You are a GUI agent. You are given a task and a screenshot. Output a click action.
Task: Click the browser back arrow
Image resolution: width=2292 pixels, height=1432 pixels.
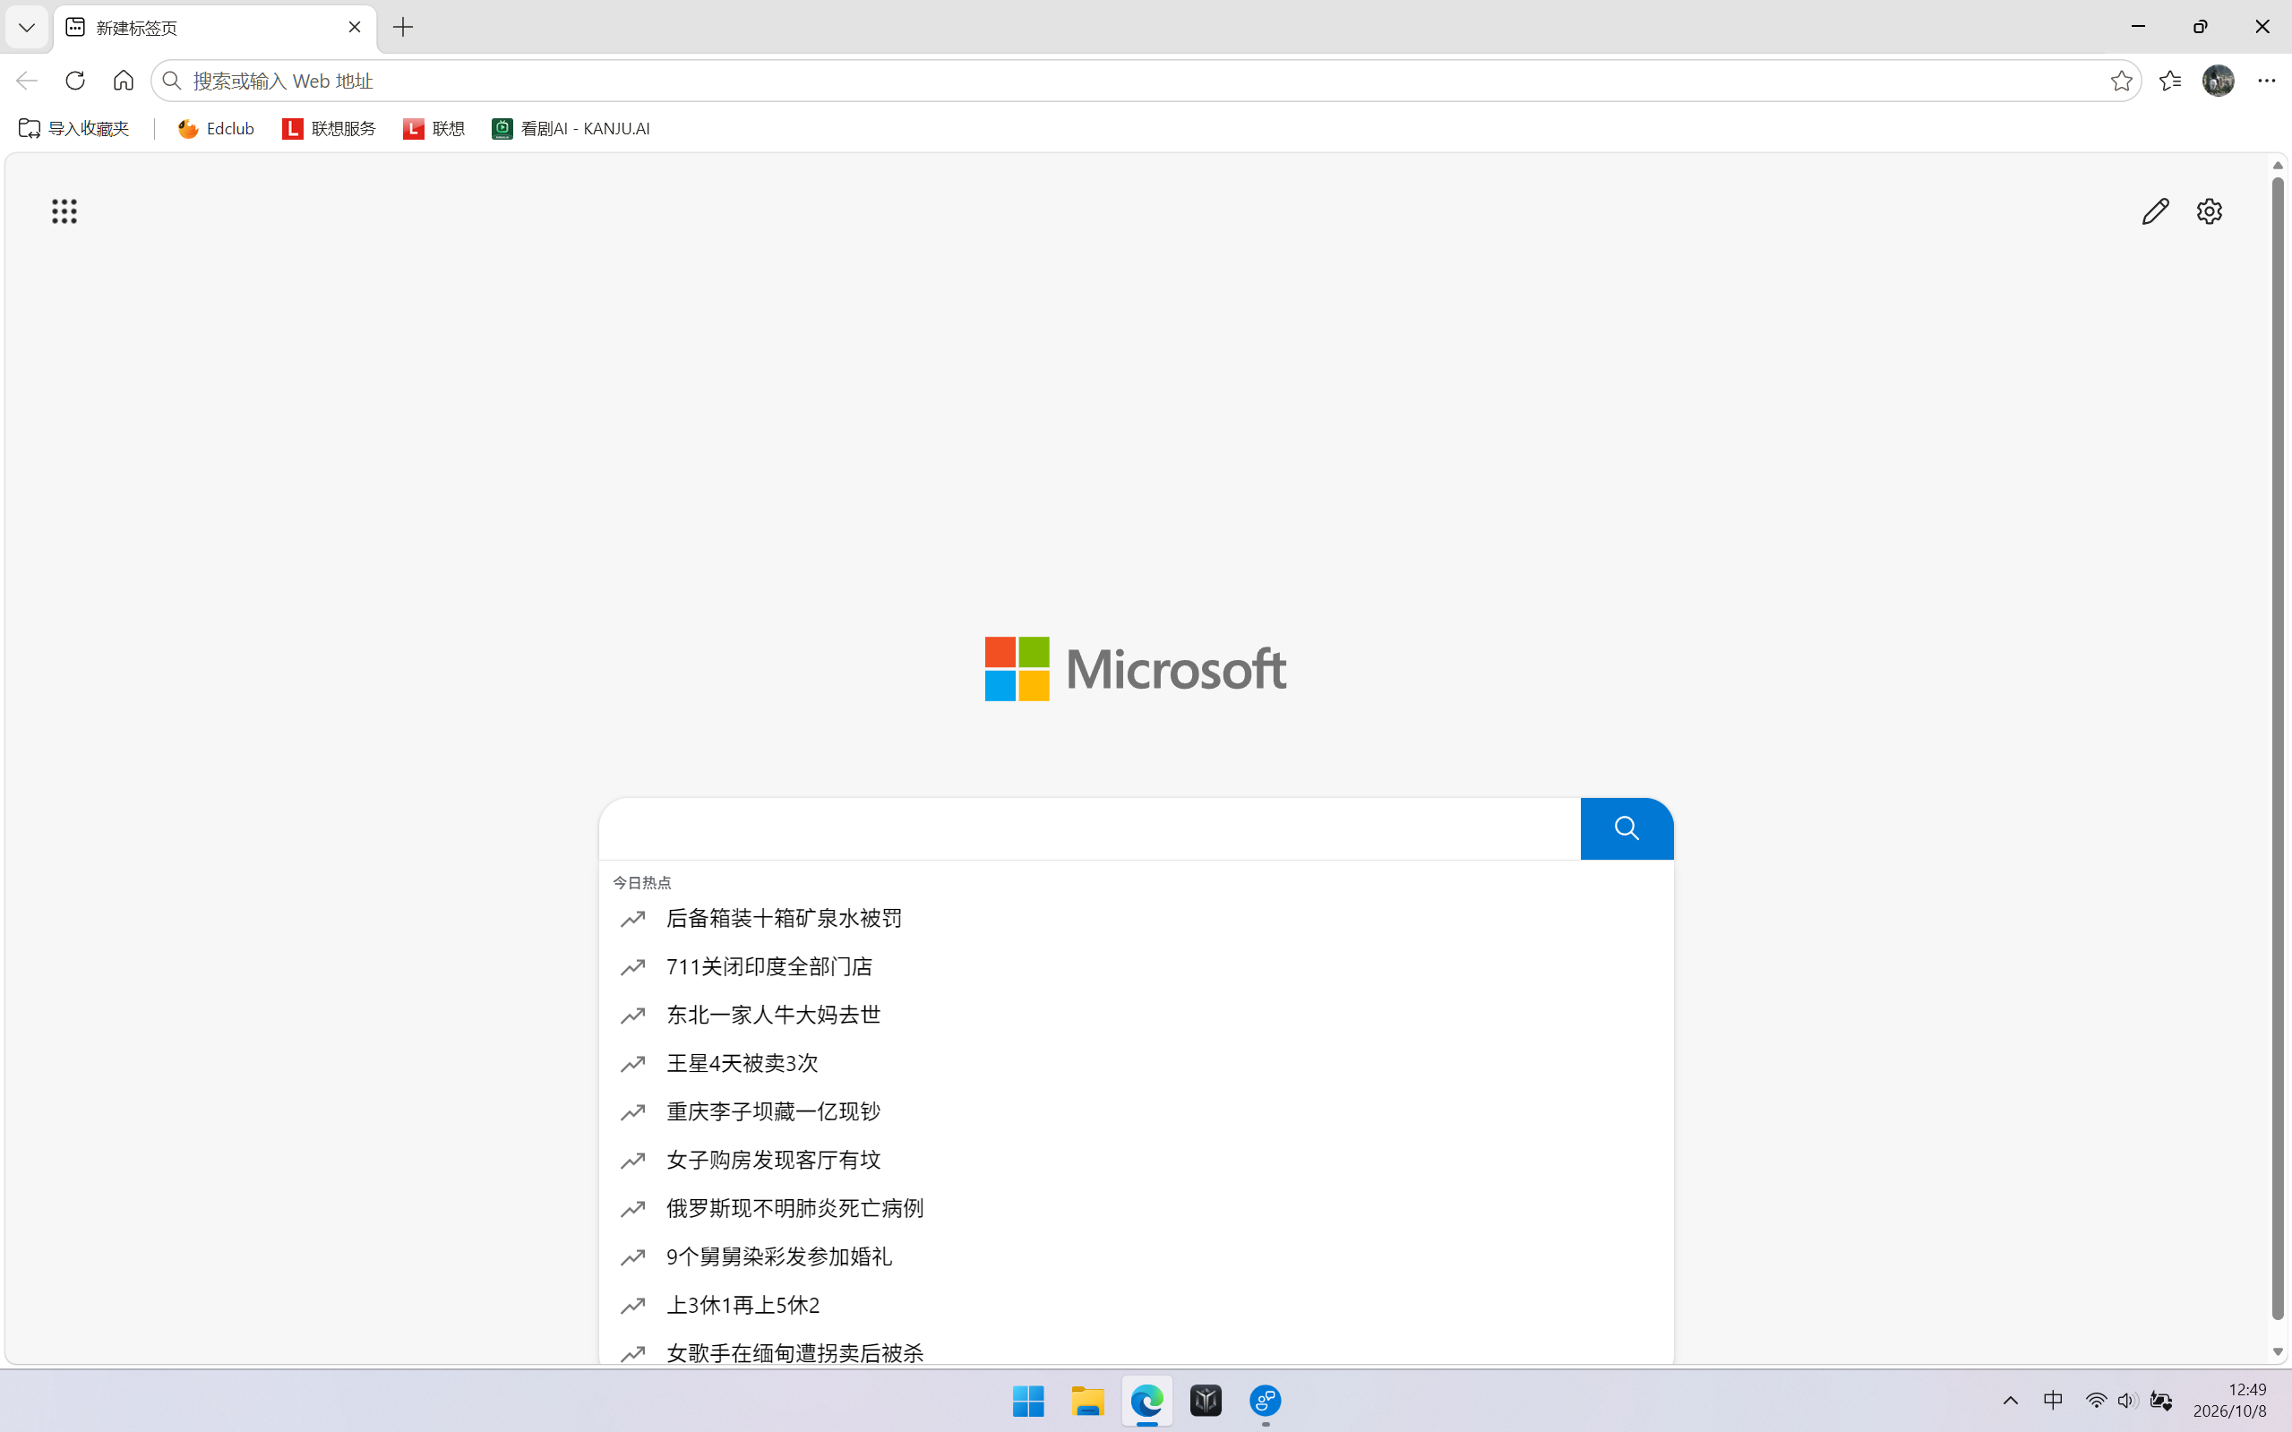(27, 81)
